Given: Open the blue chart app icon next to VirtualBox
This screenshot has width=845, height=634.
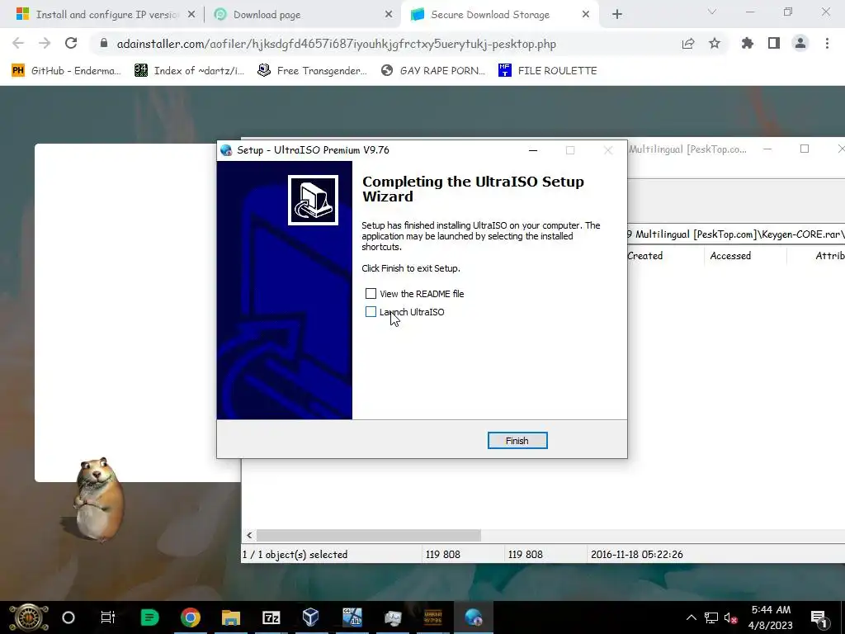Looking at the screenshot, I should pos(352,617).
